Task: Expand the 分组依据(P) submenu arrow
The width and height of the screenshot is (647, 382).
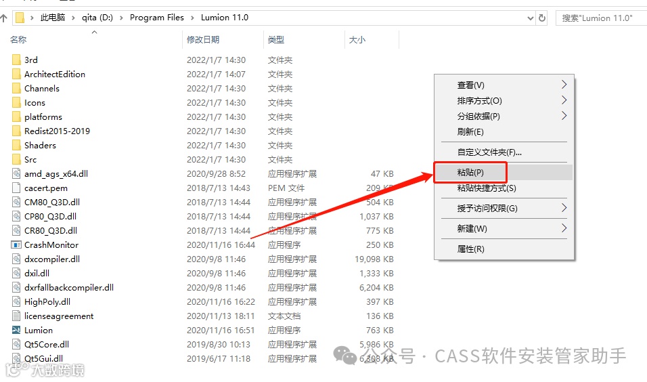Action: [x=564, y=116]
